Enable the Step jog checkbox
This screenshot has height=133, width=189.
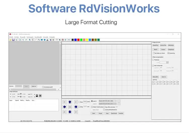click(79, 107)
